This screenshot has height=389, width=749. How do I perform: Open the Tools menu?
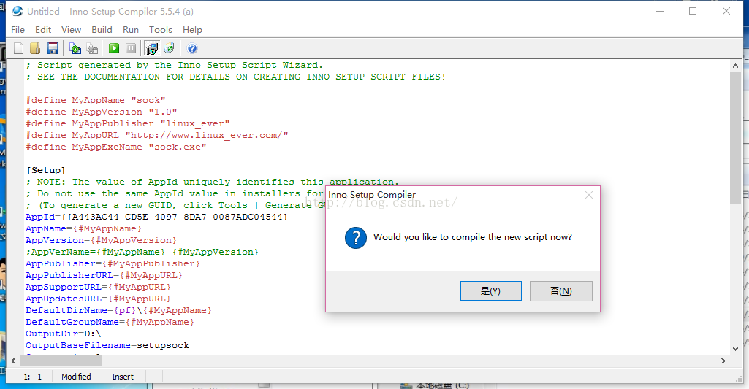161,30
